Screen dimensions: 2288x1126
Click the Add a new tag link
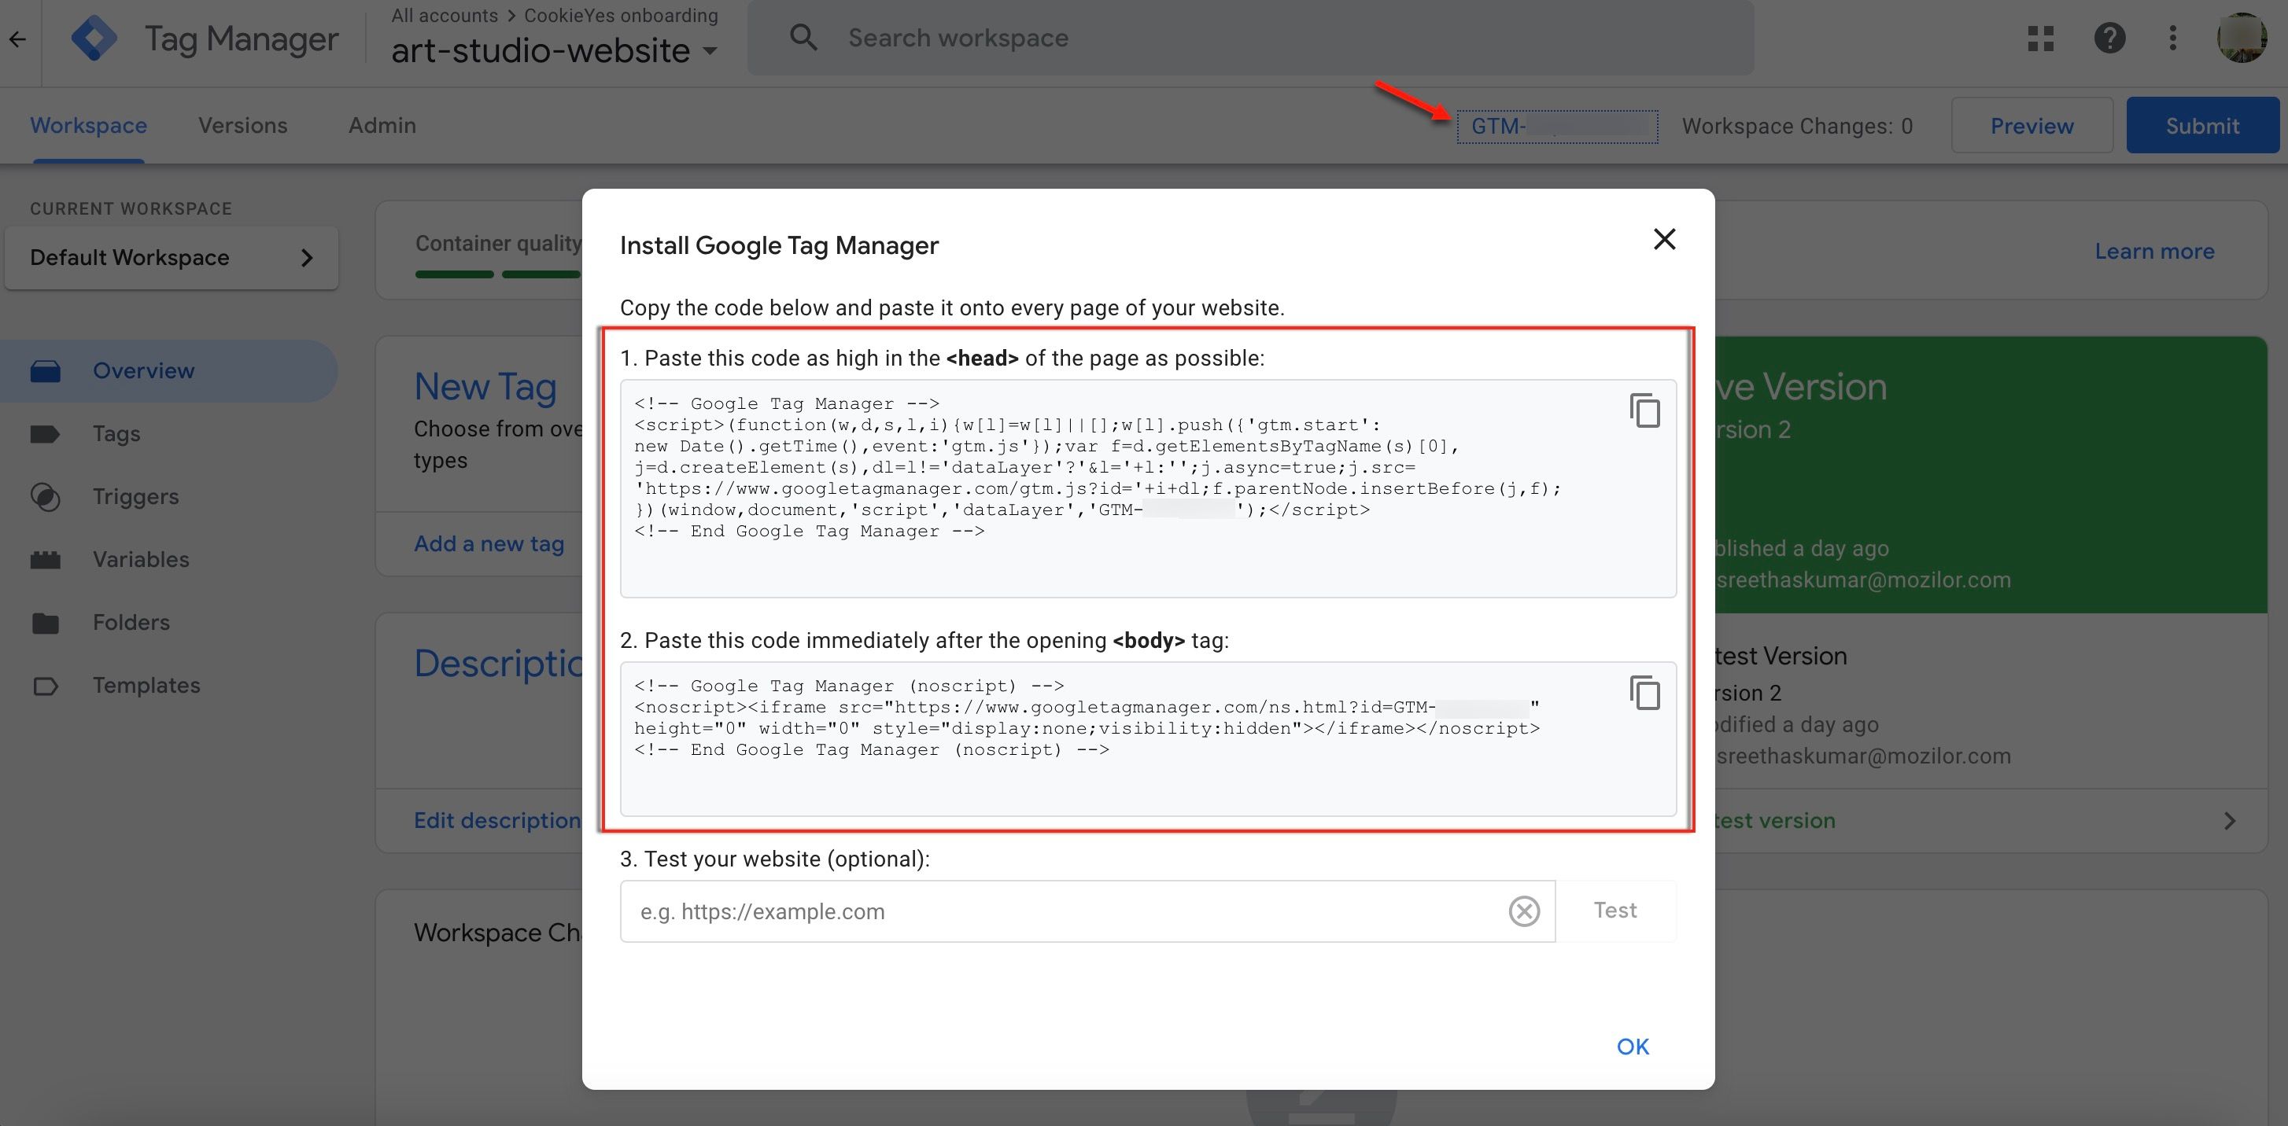click(x=489, y=544)
